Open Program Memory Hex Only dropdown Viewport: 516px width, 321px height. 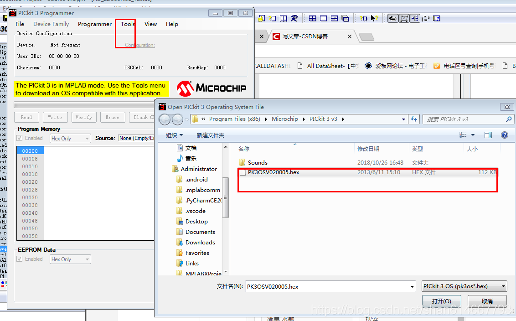[70, 138]
